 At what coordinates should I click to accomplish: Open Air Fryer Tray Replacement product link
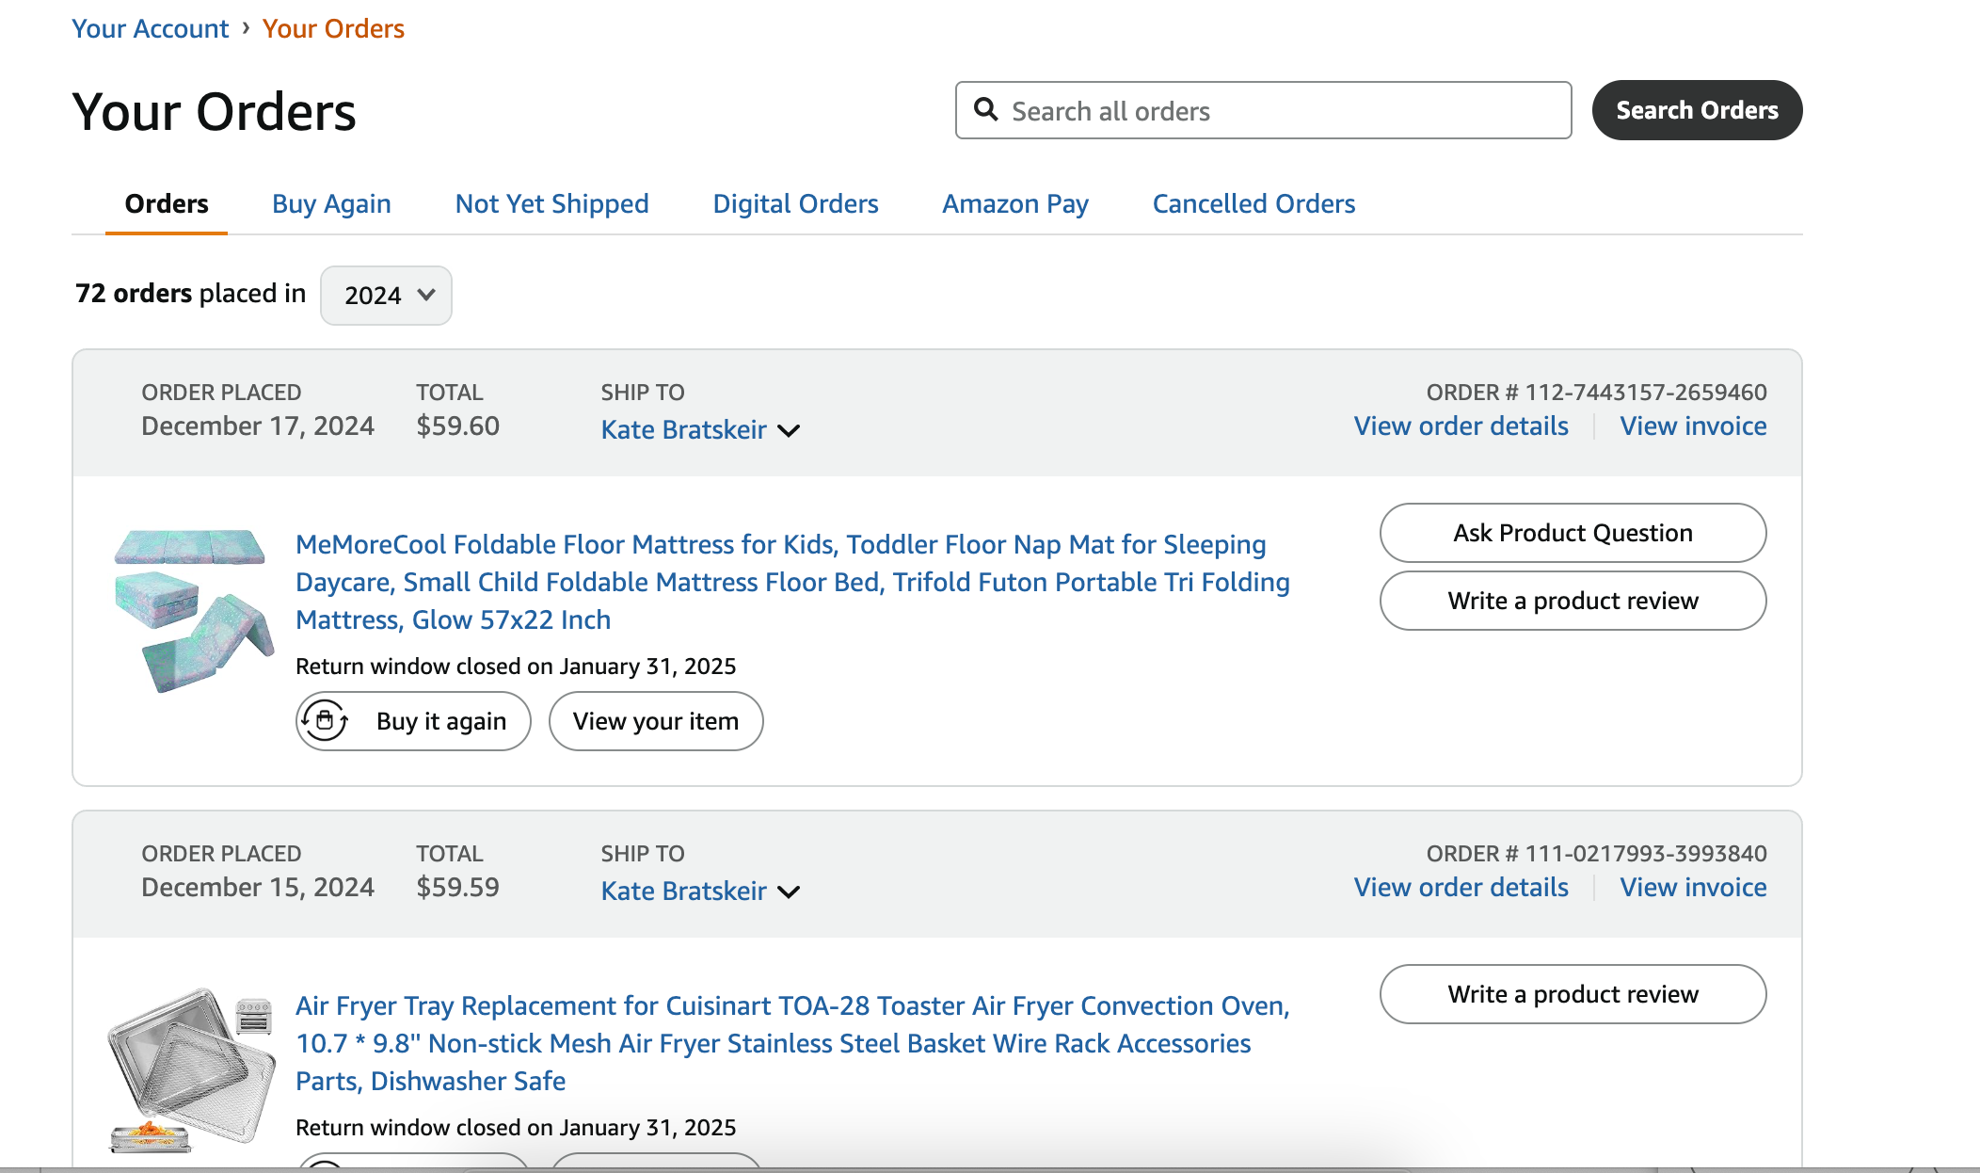[x=792, y=1043]
